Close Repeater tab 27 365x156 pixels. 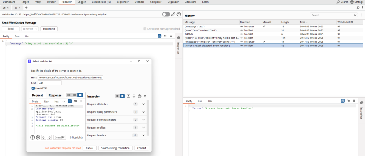(x=20, y=8)
